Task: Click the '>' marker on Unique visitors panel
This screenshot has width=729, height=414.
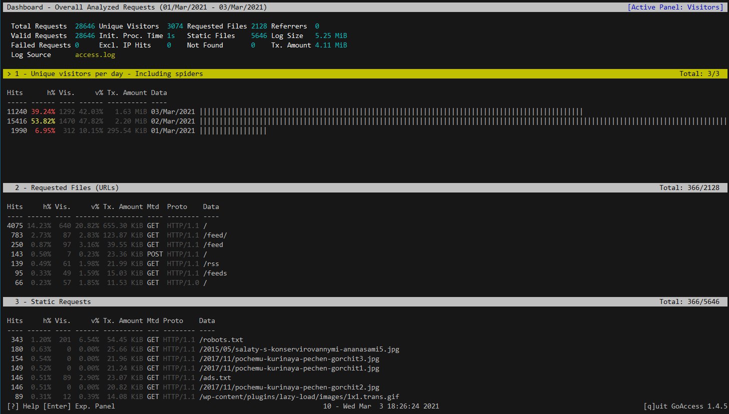Action: 9,73
